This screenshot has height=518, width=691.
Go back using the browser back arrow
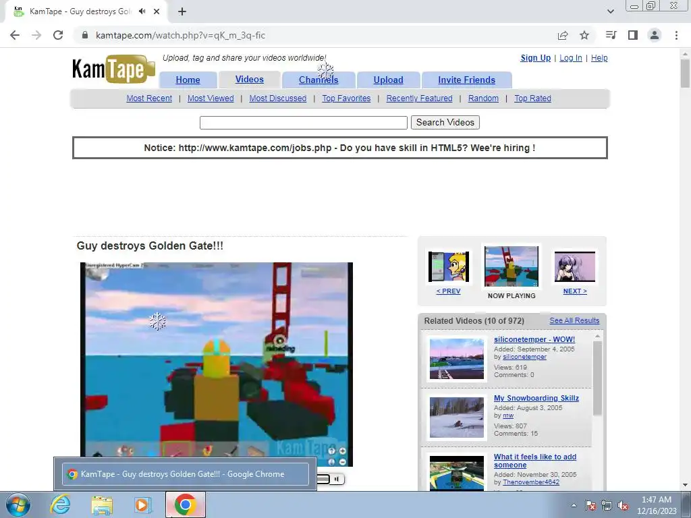pyautogui.click(x=15, y=35)
